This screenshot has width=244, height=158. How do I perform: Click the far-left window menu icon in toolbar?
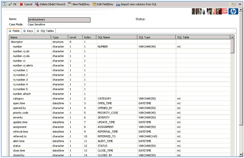point(5,4)
